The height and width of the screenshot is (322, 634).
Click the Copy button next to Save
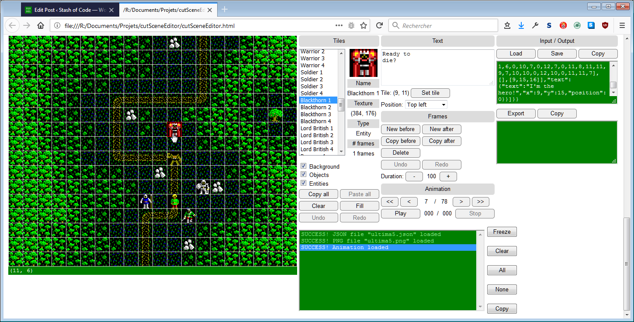(x=598, y=54)
